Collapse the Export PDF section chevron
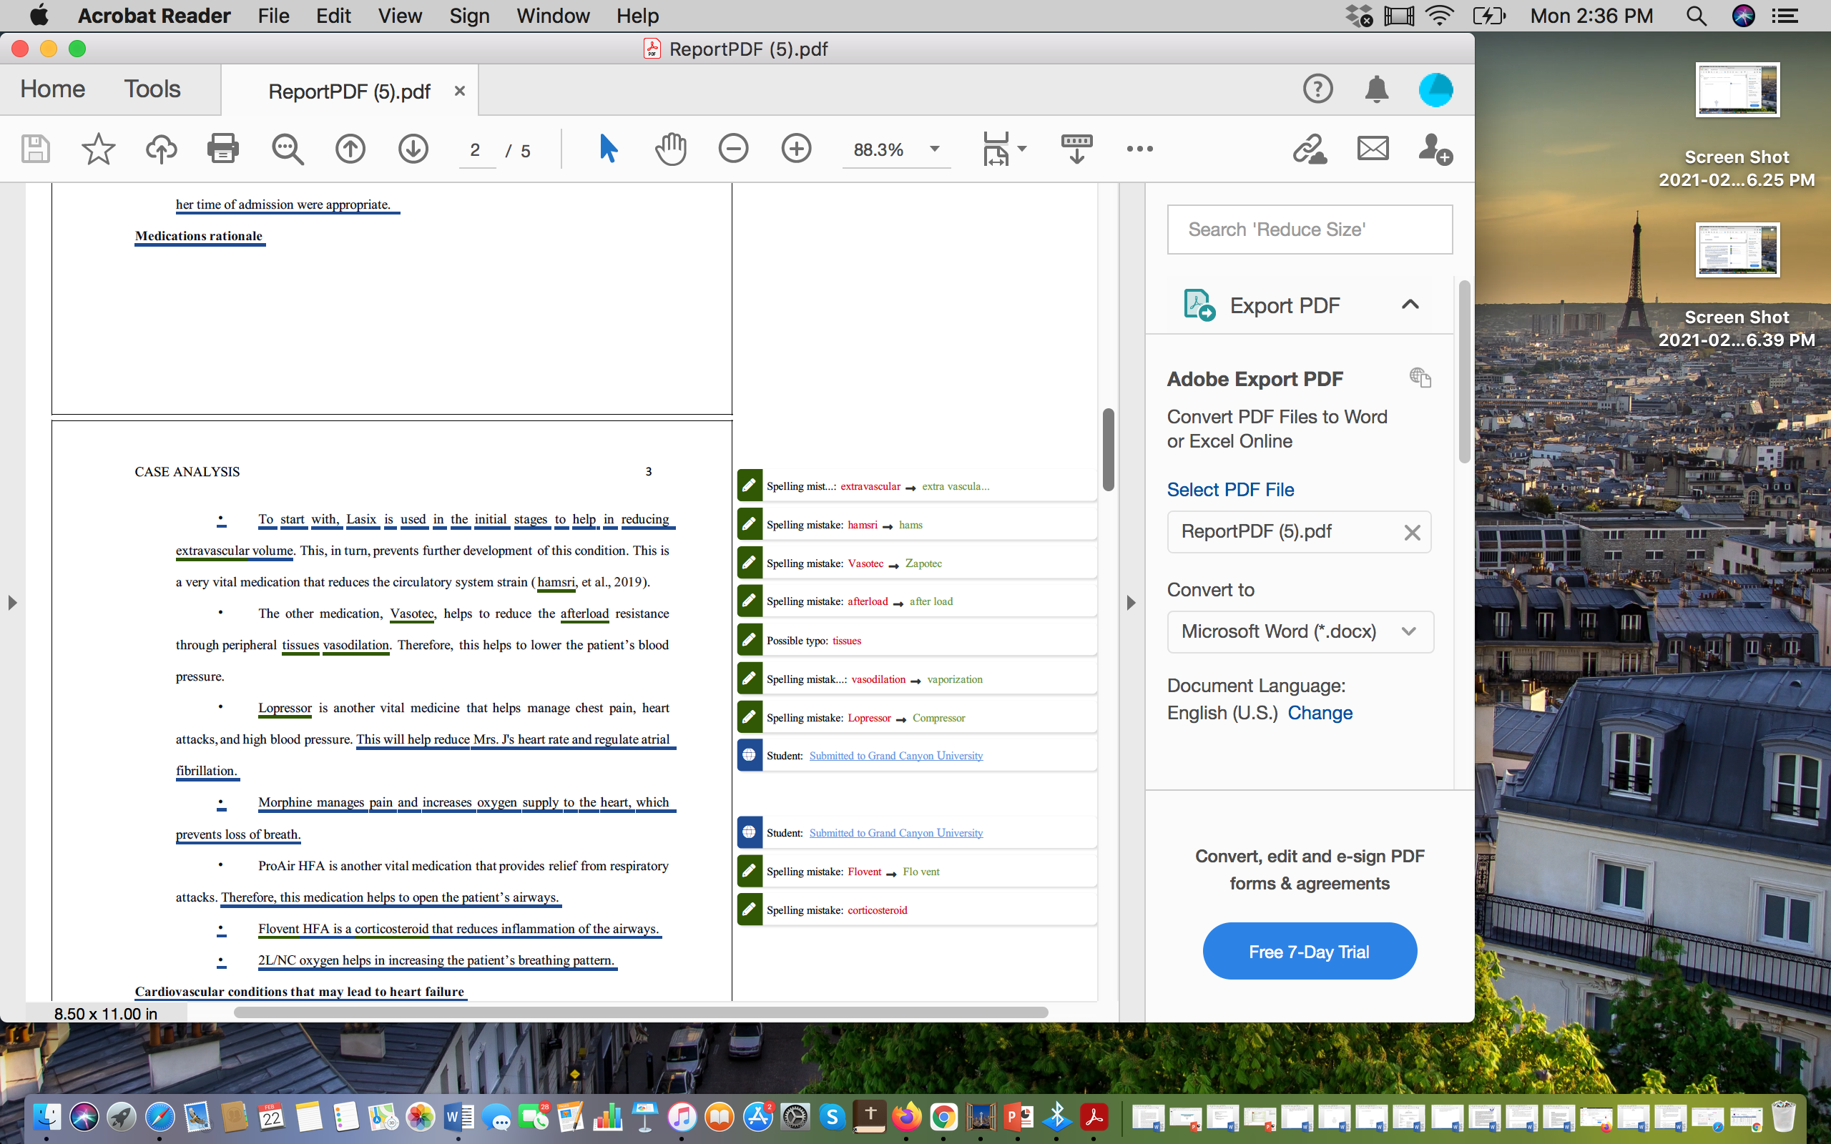Viewport: 1831px width, 1144px height. coord(1410,304)
